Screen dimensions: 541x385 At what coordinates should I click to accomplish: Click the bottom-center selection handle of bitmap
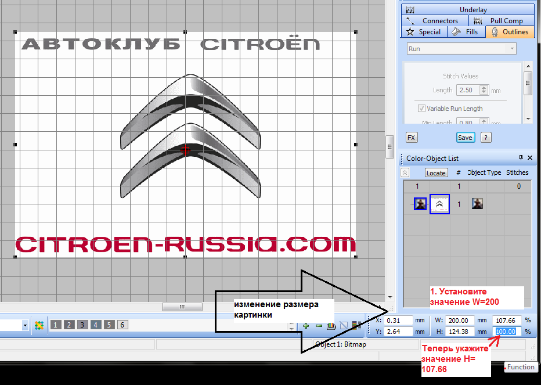point(185,257)
